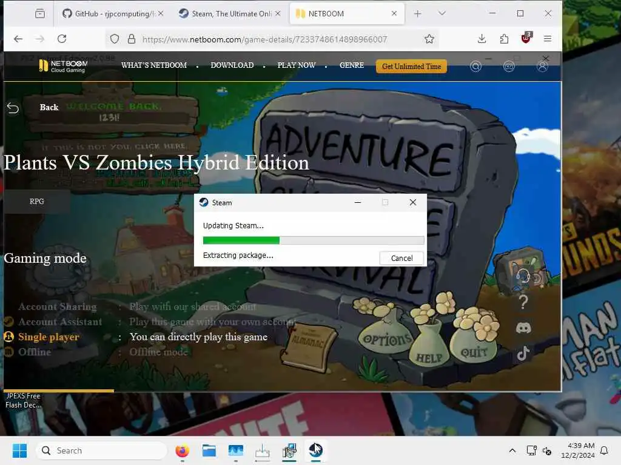Close the GitHub tab
Screen dimensions: 621x465
[161, 13]
